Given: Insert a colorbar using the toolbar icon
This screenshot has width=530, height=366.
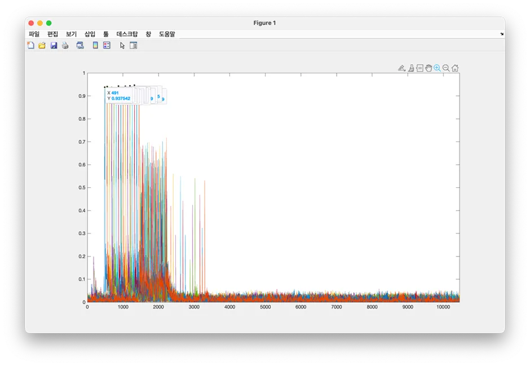Looking at the screenshot, I should point(95,45).
